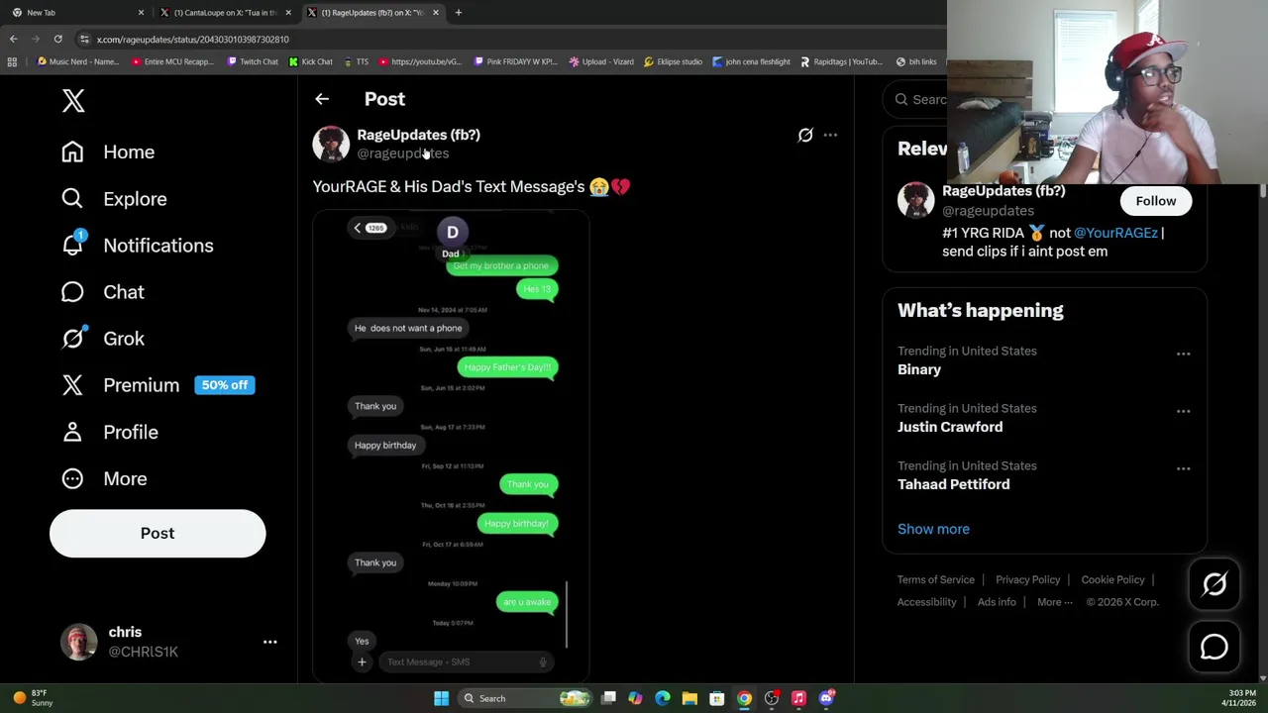
Task: Click the browser back arrow
Action: pyautogui.click(x=14, y=39)
